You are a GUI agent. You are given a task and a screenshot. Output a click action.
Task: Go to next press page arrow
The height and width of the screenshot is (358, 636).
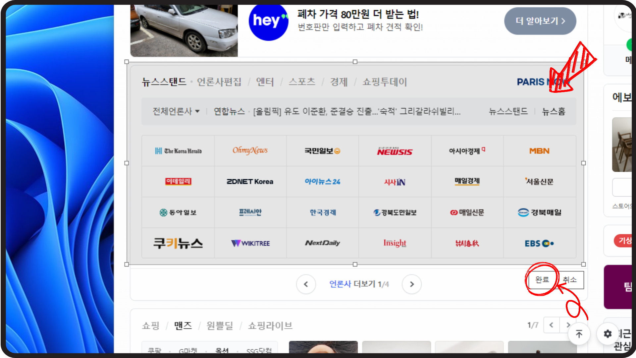(x=412, y=284)
